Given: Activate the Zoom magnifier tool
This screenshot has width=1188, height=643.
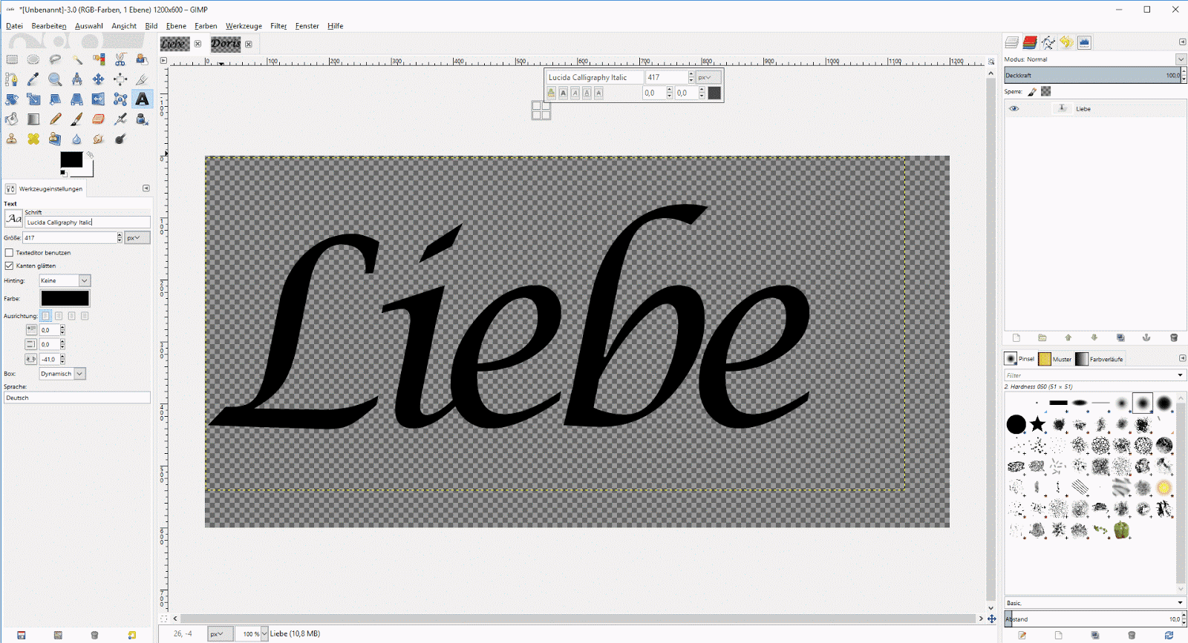Looking at the screenshot, I should [55, 79].
